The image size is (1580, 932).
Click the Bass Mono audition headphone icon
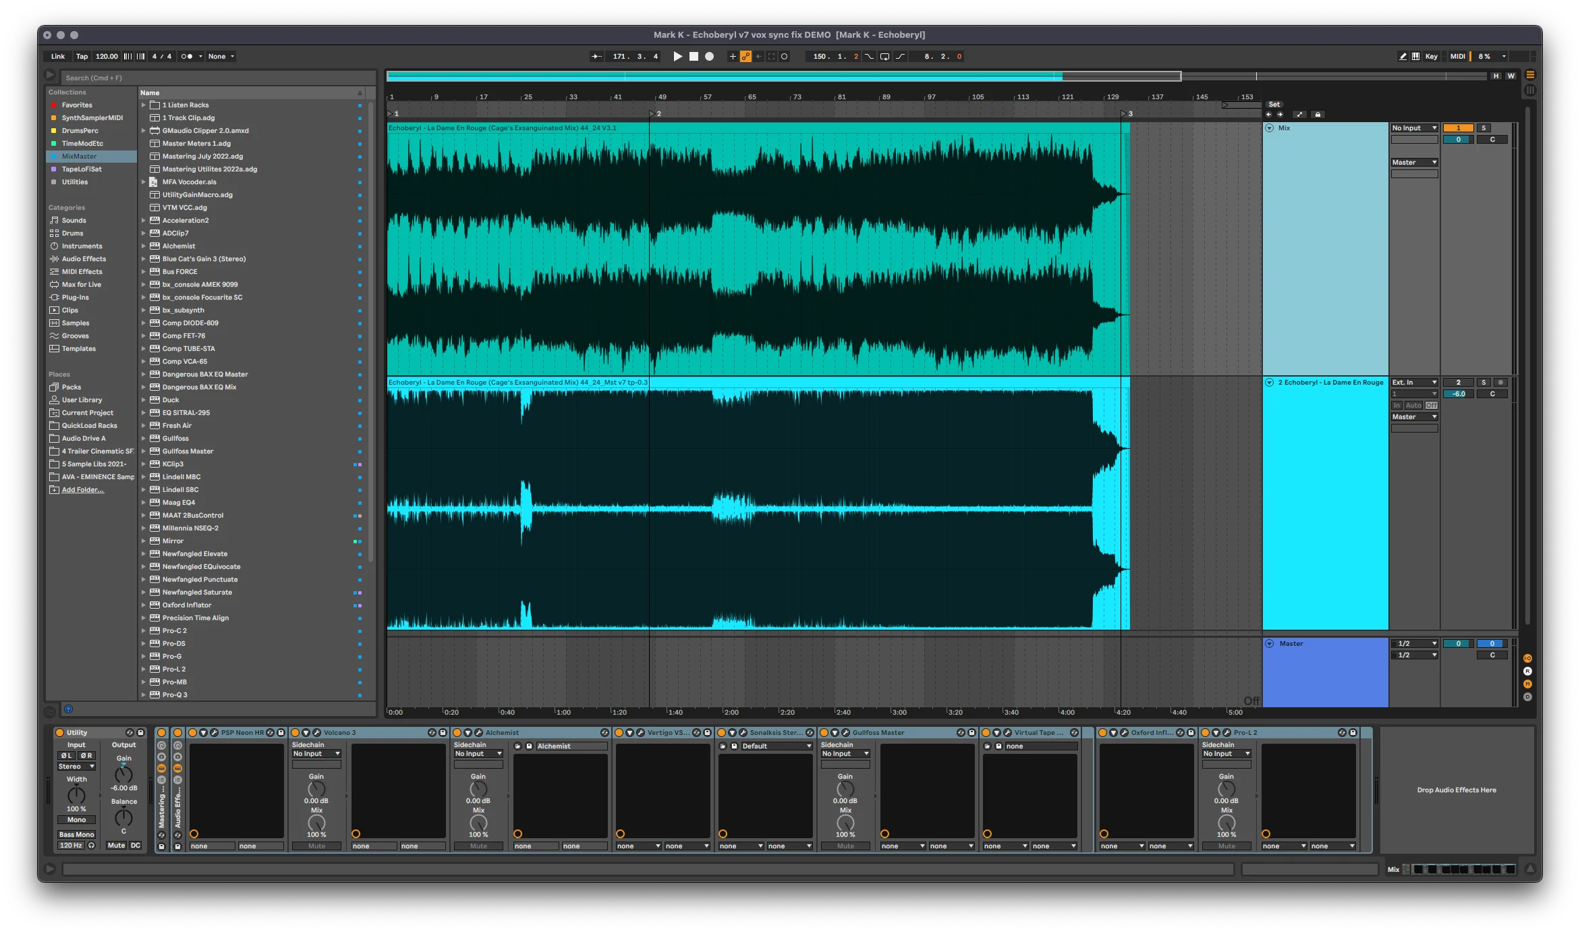92,846
